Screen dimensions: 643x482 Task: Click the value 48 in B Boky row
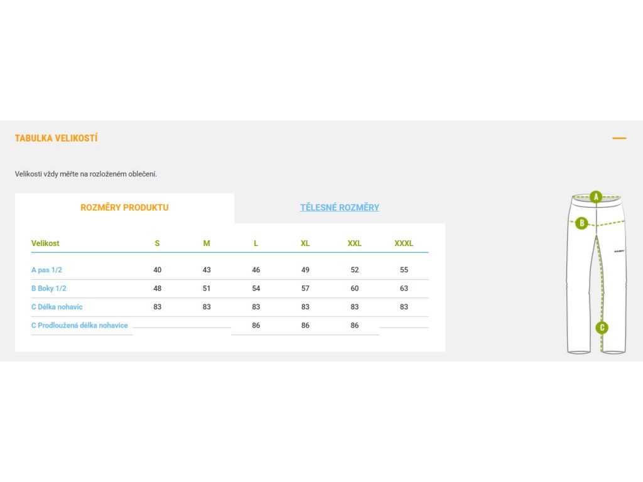pos(158,289)
